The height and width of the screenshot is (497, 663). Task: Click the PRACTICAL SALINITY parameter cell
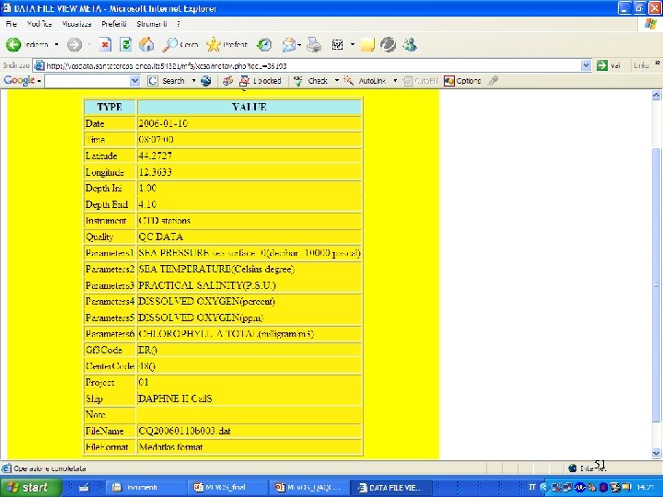click(249, 285)
